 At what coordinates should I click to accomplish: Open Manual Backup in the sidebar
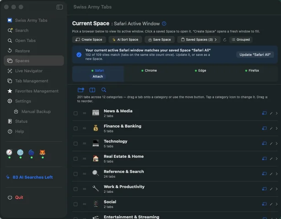coord(34,111)
